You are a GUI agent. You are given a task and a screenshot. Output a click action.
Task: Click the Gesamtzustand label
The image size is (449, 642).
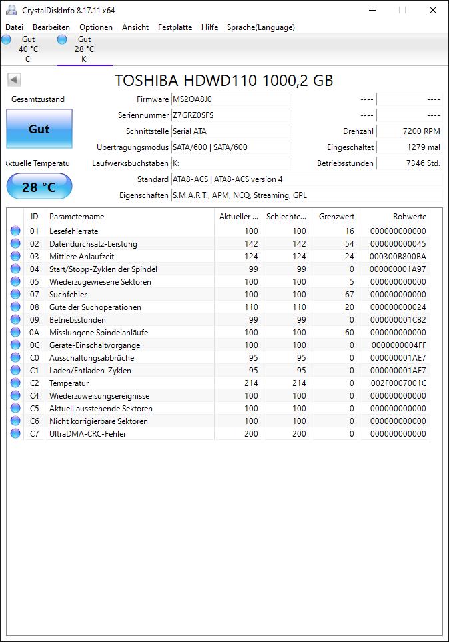(x=38, y=99)
